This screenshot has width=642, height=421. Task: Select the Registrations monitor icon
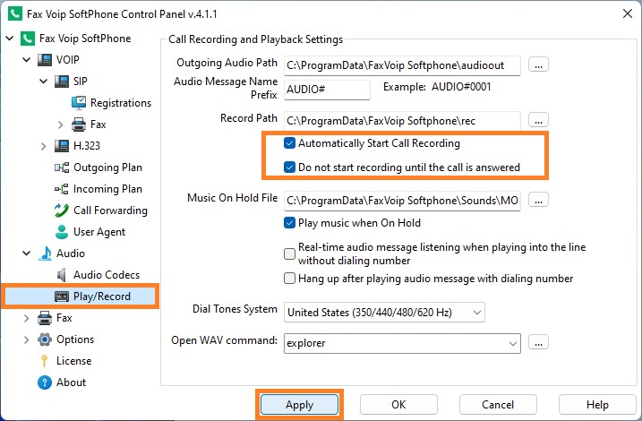coord(79,103)
